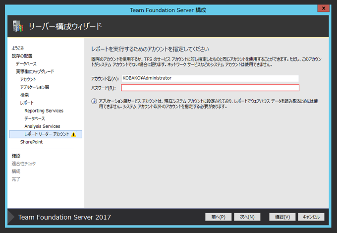Focus the パスワード input field
The height and width of the screenshot is (233, 337).
click(x=210, y=88)
